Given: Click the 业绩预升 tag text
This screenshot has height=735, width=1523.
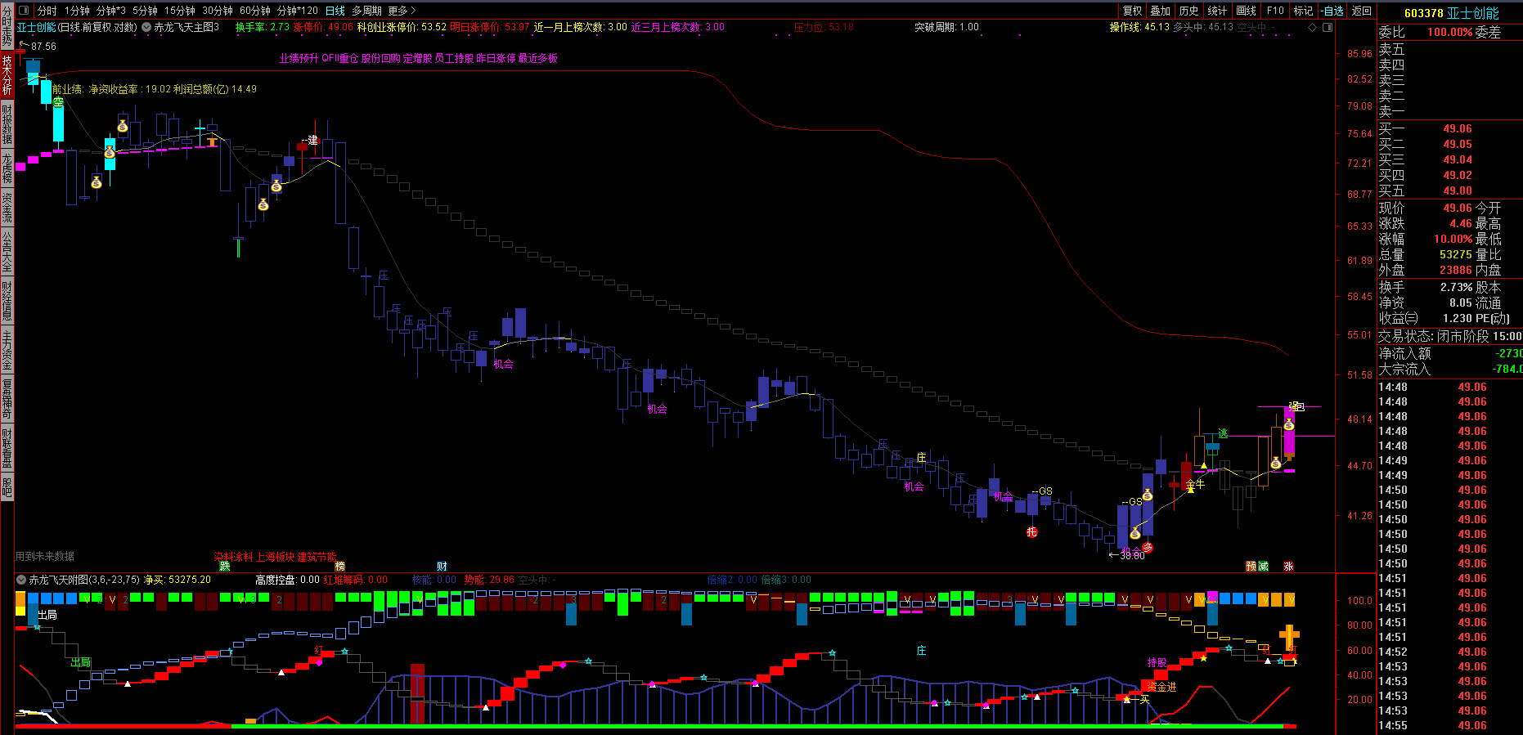Looking at the screenshot, I should pyautogui.click(x=299, y=59).
